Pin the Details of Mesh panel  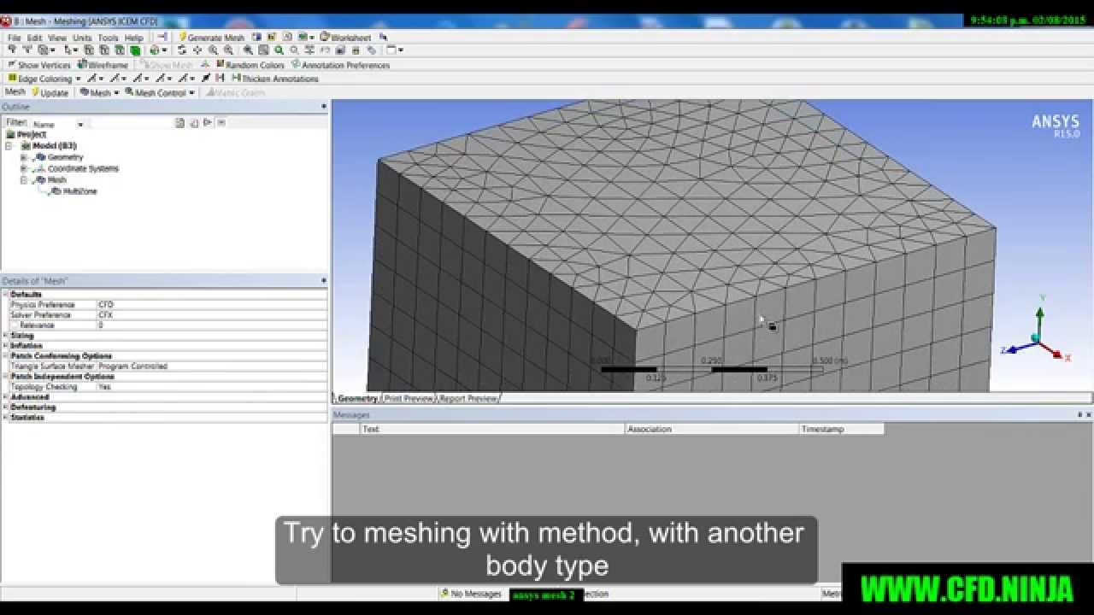[324, 281]
